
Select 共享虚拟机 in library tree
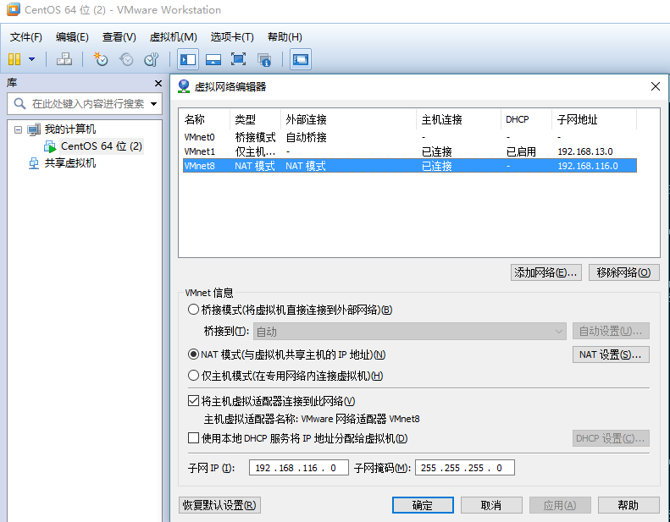(70, 163)
